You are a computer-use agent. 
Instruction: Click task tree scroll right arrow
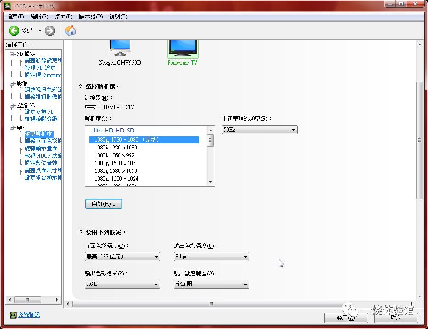[x=57, y=300]
